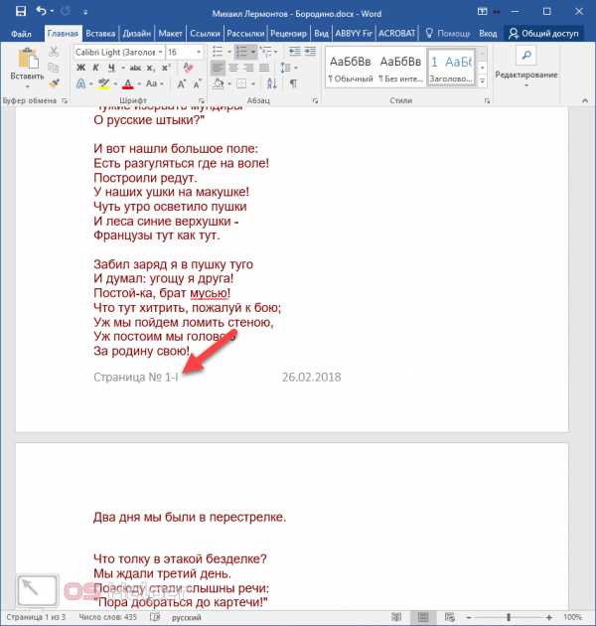Click the Помощь lightbulb search box
Viewport: 596px width, 626px height.
448,34
